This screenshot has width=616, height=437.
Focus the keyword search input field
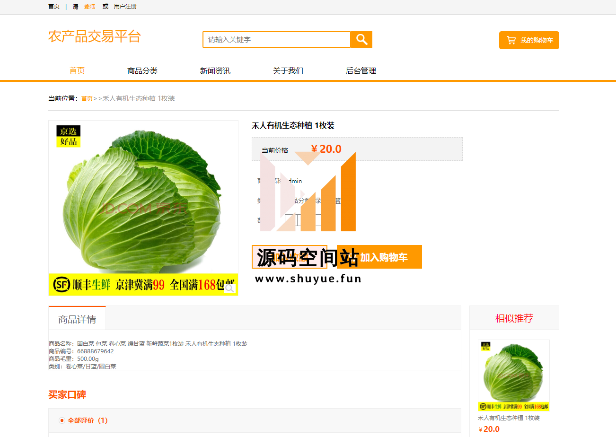pos(277,40)
